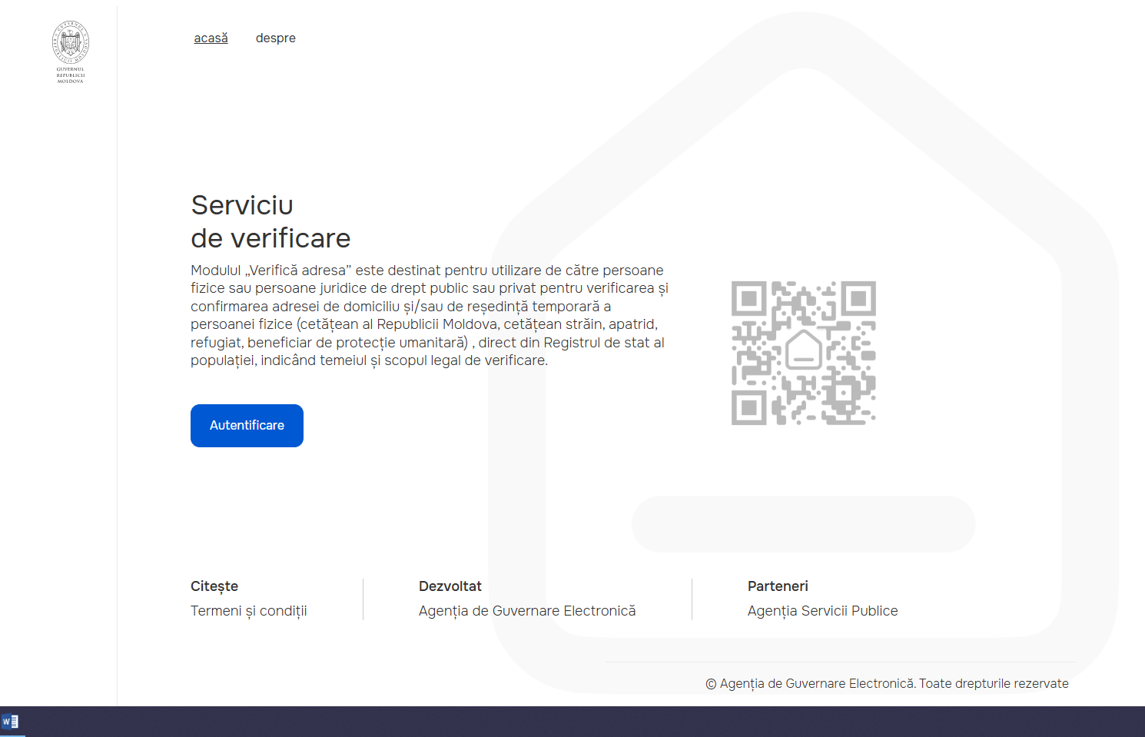Click the Autentificare button
Viewport: 1145px width, 737px height.
pos(247,426)
